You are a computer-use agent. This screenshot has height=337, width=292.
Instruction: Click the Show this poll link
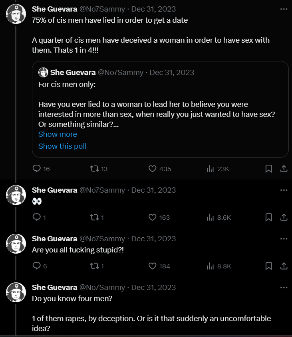pyautogui.click(x=62, y=146)
